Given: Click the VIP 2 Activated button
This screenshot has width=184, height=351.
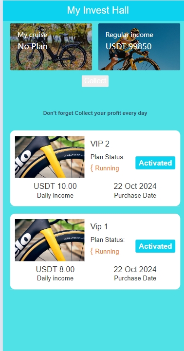Looking at the screenshot, I should pos(155,163).
